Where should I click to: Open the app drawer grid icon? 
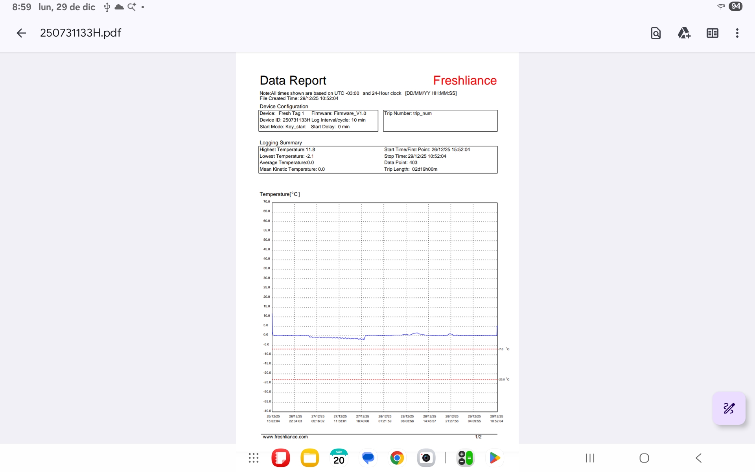point(254,458)
